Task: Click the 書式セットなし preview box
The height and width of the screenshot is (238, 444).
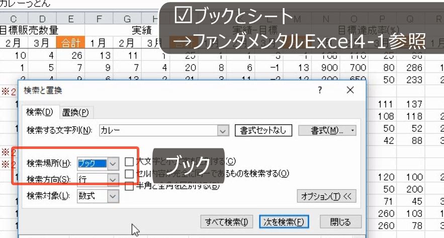Action: click(263, 130)
